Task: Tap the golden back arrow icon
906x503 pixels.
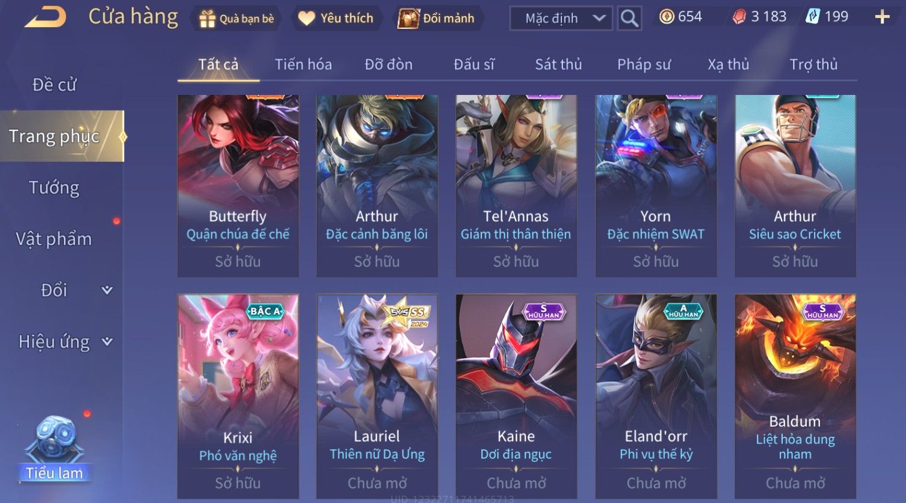Action: (x=45, y=17)
